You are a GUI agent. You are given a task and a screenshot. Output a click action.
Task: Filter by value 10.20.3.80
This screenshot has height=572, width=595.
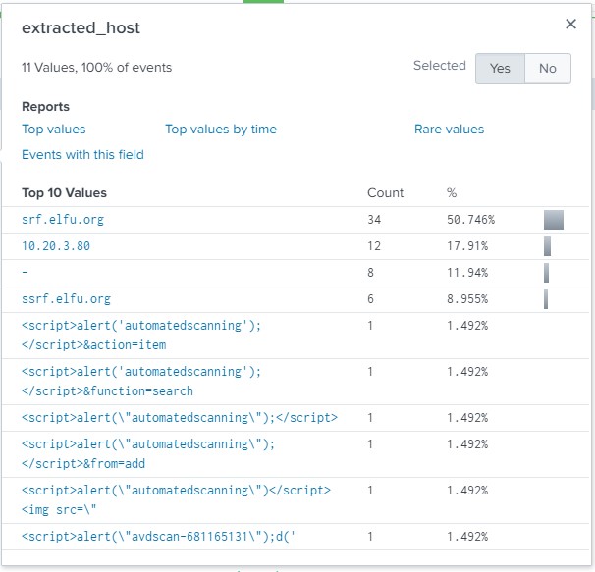(56, 246)
